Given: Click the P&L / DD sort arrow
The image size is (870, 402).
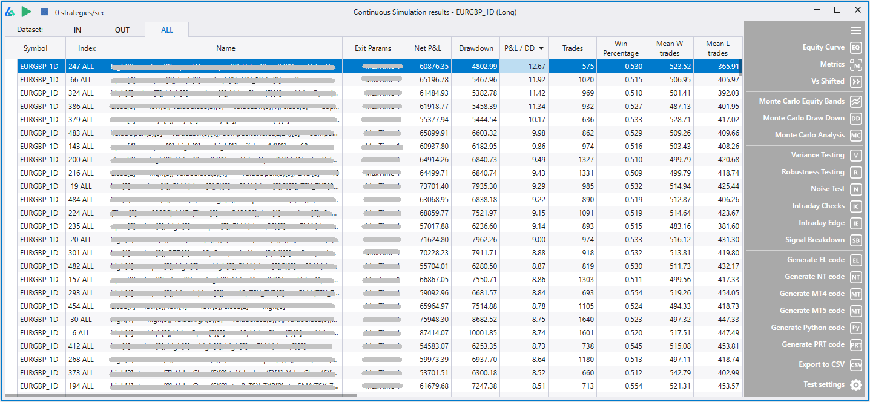Looking at the screenshot, I should [541, 48].
